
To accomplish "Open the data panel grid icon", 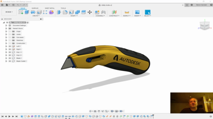I will coord(2,5).
